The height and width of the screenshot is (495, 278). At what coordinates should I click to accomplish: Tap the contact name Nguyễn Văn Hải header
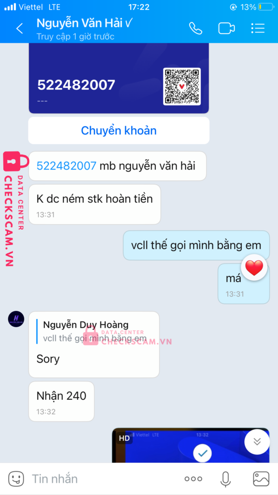(84, 23)
